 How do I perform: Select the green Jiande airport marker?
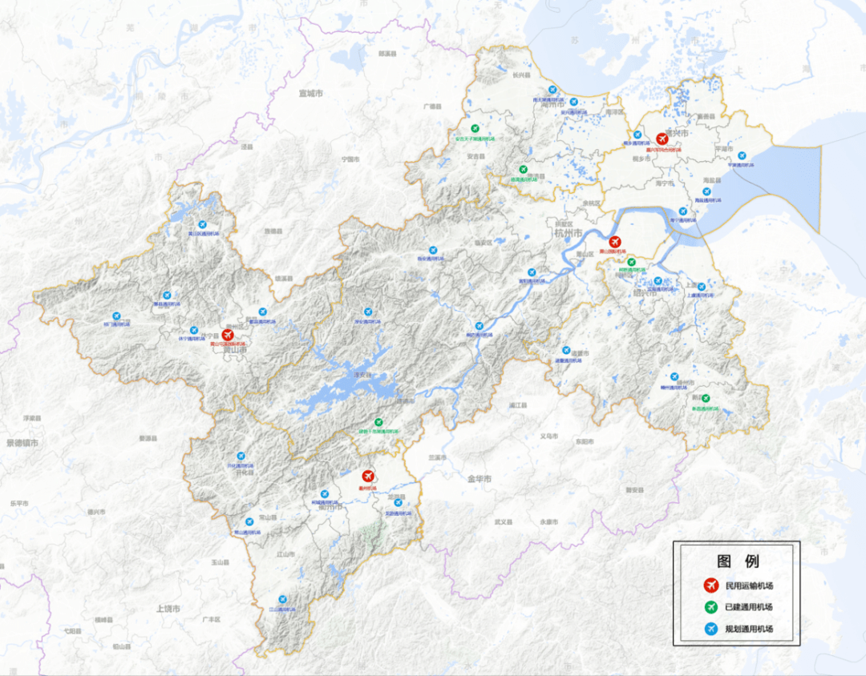tap(378, 422)
